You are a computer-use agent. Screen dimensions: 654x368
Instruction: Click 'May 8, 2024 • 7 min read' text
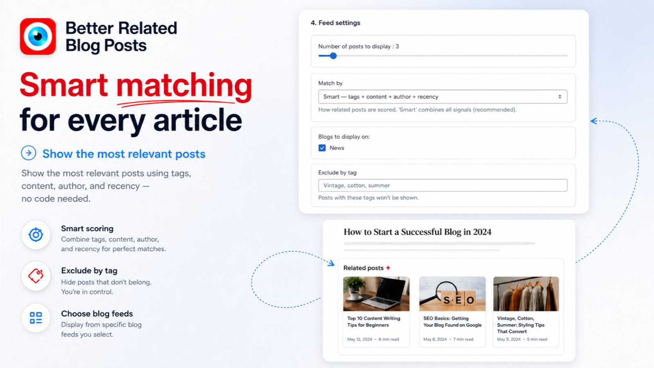pos(448,339)
